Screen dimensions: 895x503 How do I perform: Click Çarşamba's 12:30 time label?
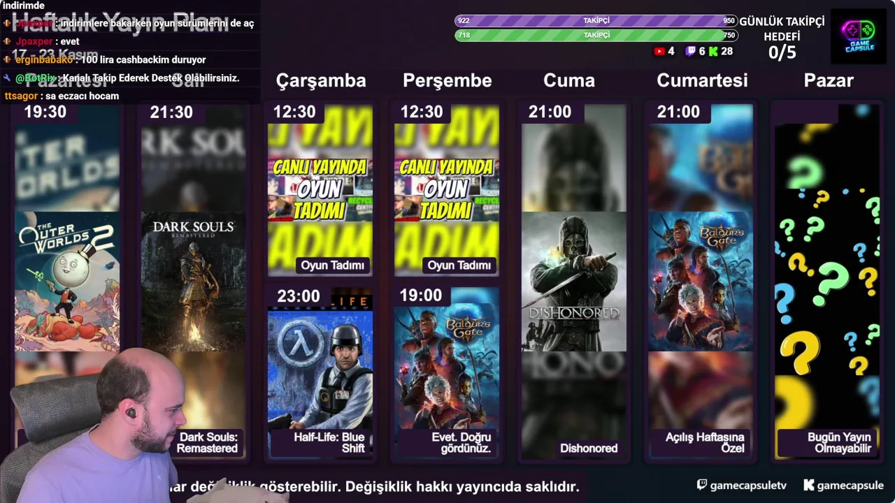tap(294, 112)
